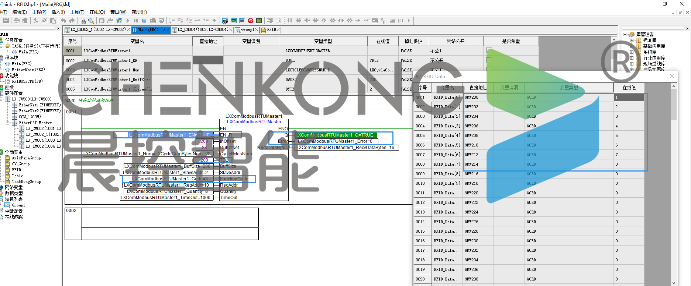Toggle constant checkbox for LXComModbusRTUMaster1_EN row

489,60
